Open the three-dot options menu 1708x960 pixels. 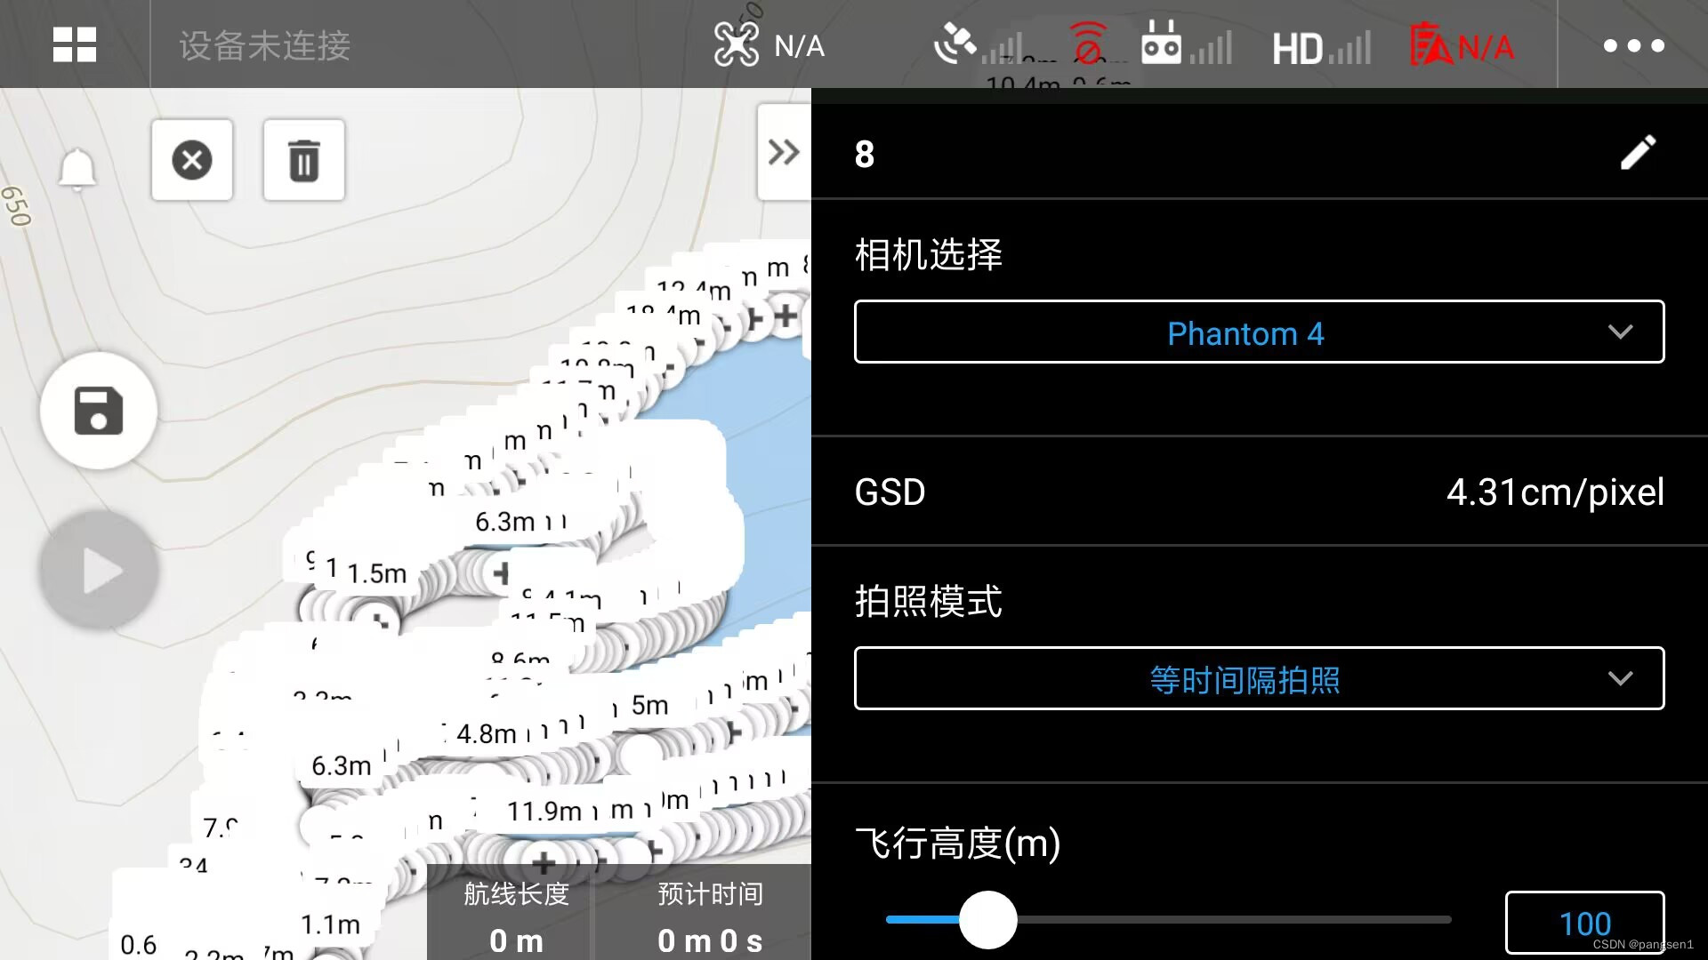(1632, 44)
